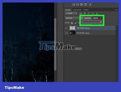Switch to the Paths tab
This screenshot has height=92, width=121.
pos(86,10)
